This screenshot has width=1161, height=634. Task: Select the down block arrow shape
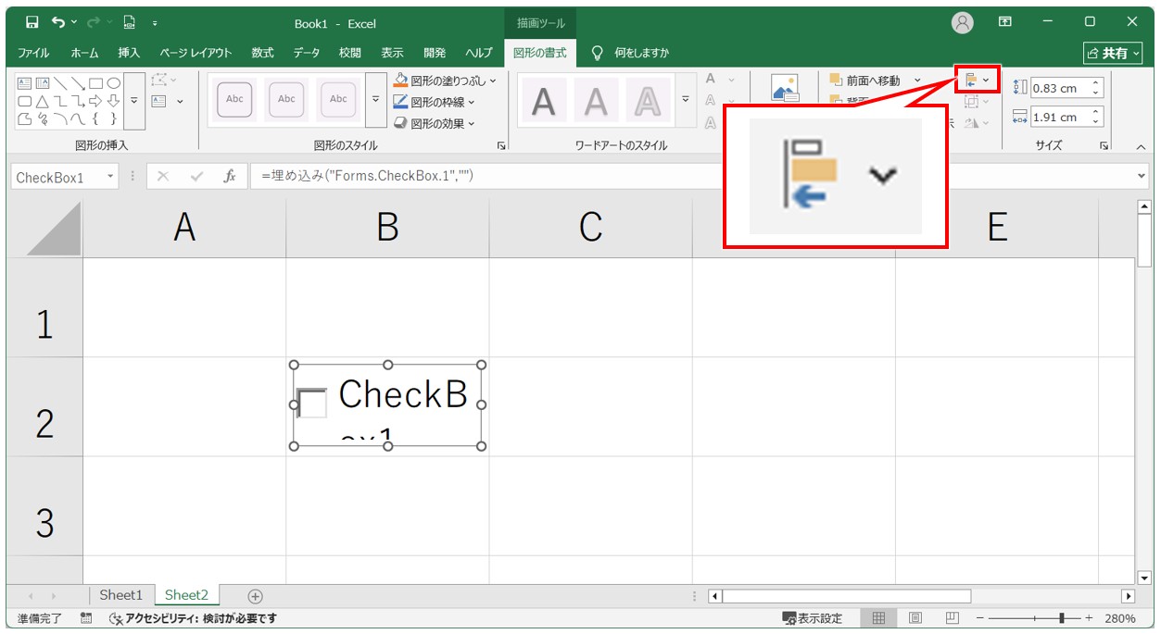point(113,101)
